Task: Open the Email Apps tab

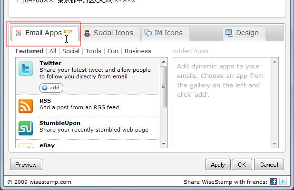Action: click(x=45, y=34)
